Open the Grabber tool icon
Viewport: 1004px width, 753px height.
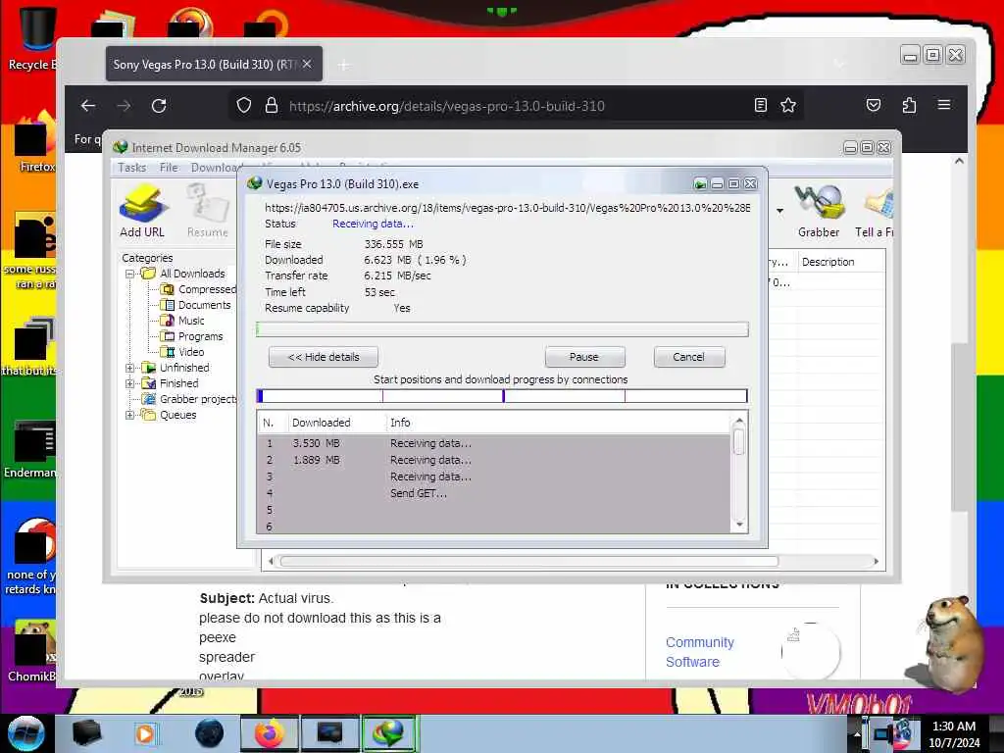click(x=819, y=211)
